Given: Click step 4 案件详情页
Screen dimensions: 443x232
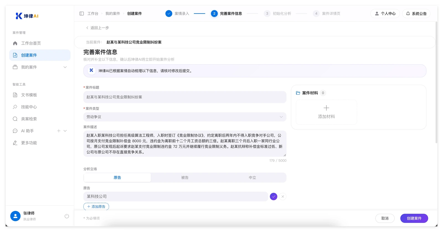Looking at the screenshot, I should pos(327,14).
